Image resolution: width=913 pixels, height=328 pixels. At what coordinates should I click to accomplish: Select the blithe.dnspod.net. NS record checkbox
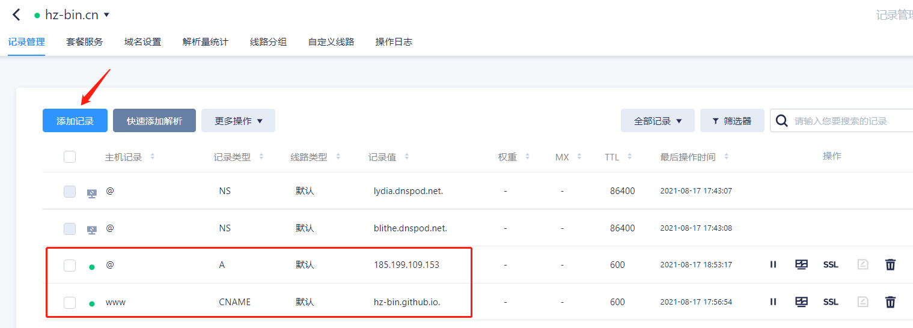(70, 228)
